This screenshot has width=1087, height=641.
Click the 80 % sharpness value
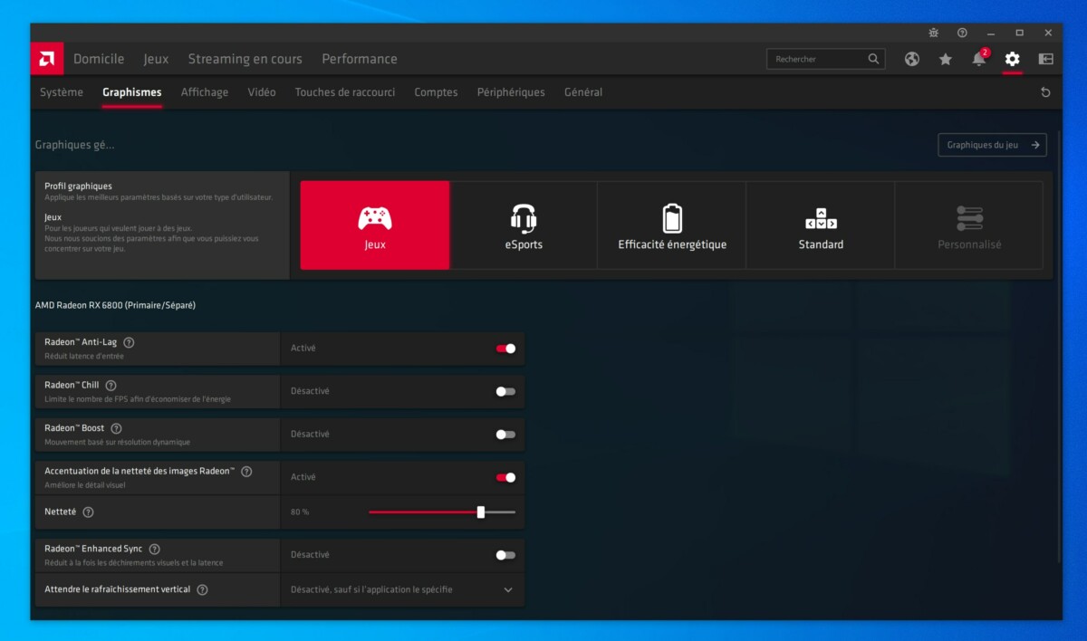tap(300, 512)
